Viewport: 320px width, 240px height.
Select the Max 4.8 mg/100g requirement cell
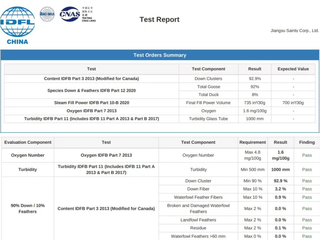tap(252, 155)
